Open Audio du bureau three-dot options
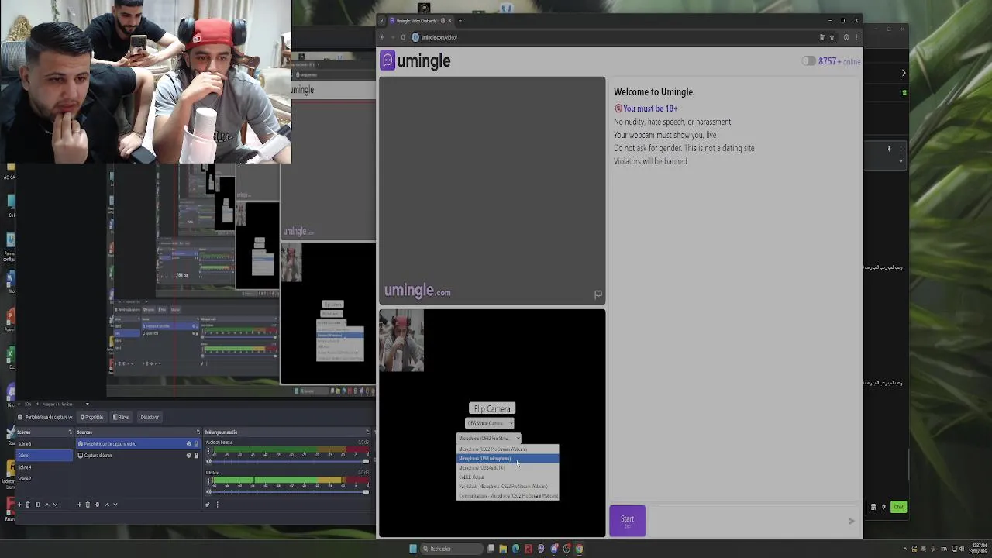The height and width of the screenshot is (558, 992). pyautogui.click(x=208, y=451)
